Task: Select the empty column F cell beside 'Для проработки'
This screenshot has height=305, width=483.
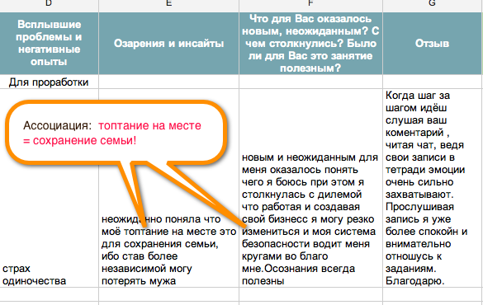Action: point(310,82)
